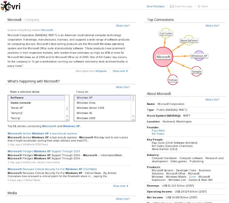Click 'Steve Ballmer (CEO)' key people entry
This screenshot has height=203, width=229.
[x=165, y=149]
